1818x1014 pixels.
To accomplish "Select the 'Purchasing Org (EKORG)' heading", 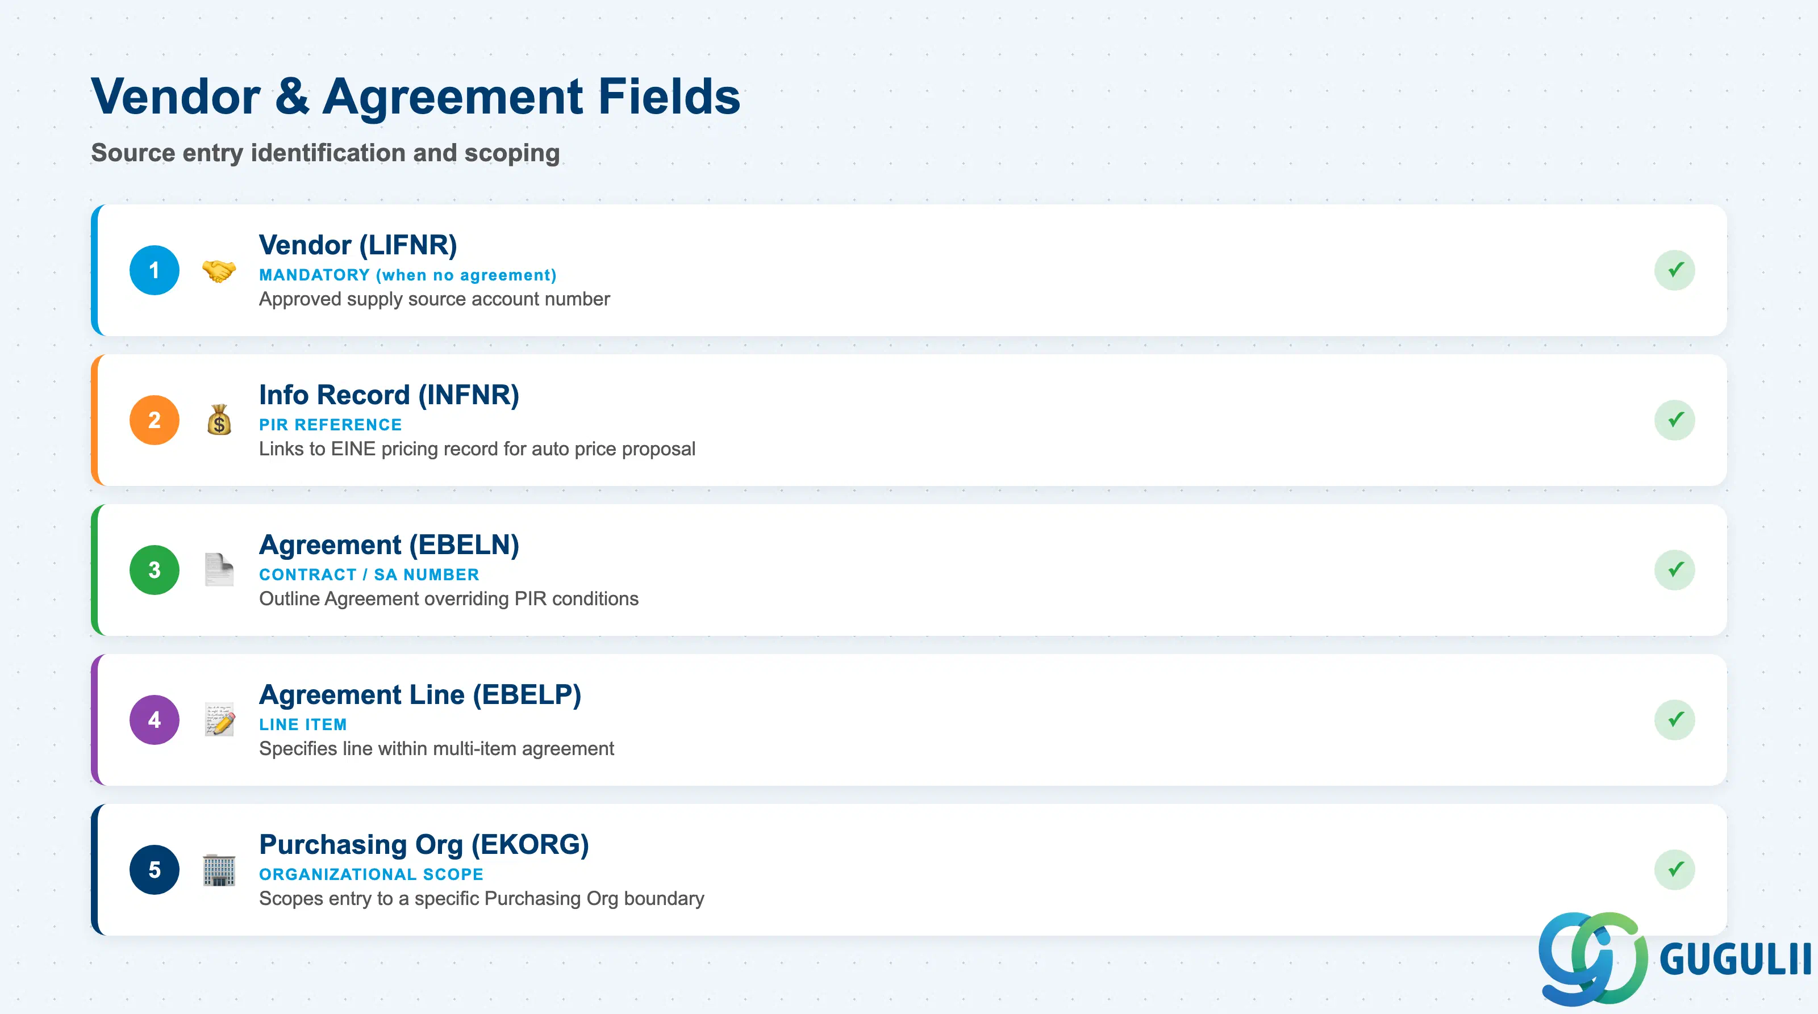I will click(x=424, y=845).
